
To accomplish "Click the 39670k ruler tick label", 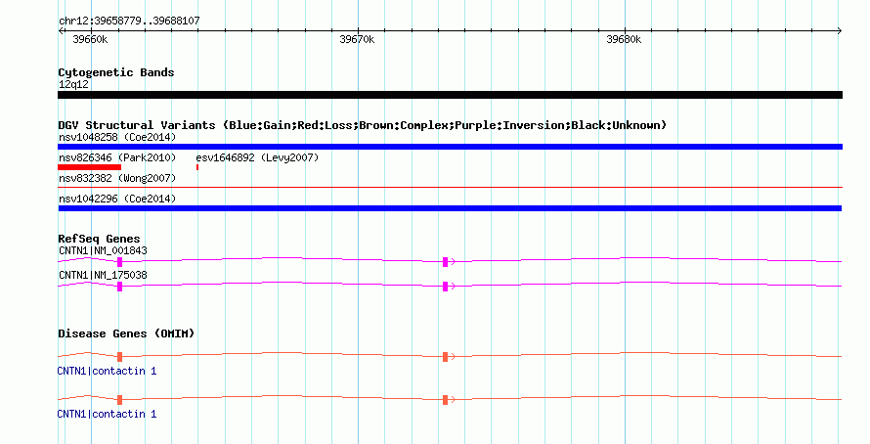I will click(357, 39).
